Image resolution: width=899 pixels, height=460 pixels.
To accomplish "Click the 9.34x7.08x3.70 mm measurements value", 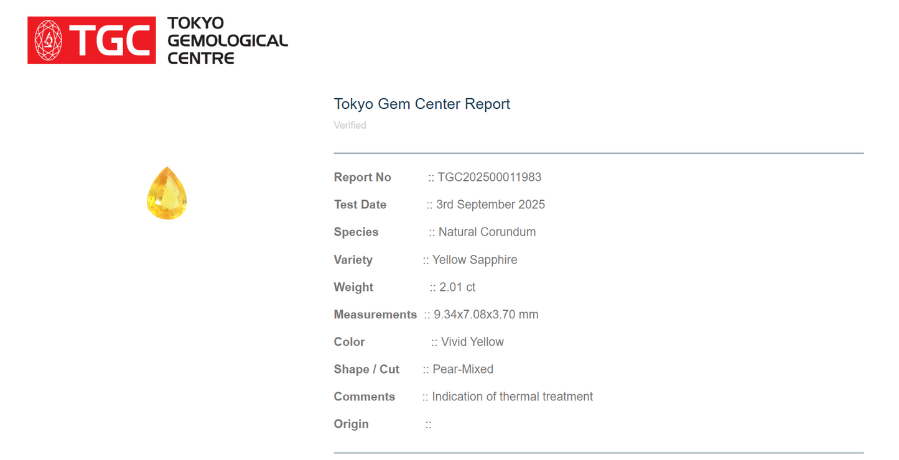I will point(486,315).
